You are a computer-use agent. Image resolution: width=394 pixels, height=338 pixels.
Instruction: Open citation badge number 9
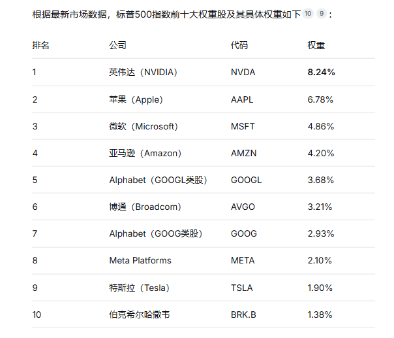click(322, 14)
